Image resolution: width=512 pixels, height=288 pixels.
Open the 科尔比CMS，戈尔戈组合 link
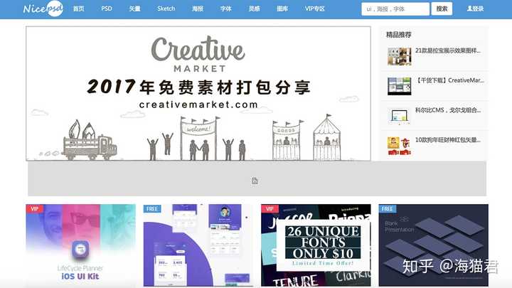[448, 110]
